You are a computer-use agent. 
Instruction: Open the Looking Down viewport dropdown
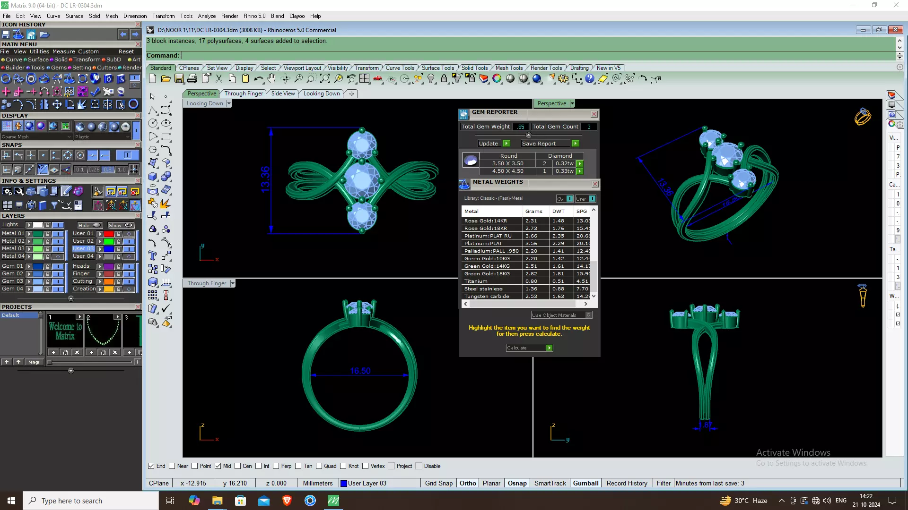pos(229,103)
